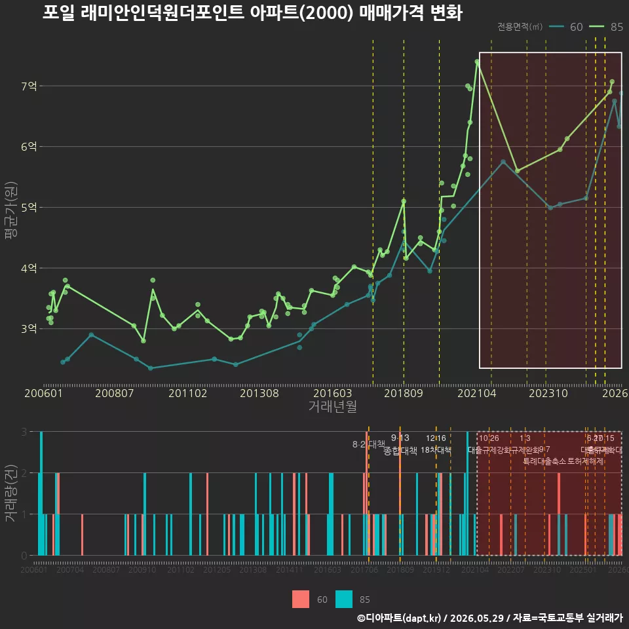
Task: Click the 3억 y-axis label
Action: (x=29, y=328)
